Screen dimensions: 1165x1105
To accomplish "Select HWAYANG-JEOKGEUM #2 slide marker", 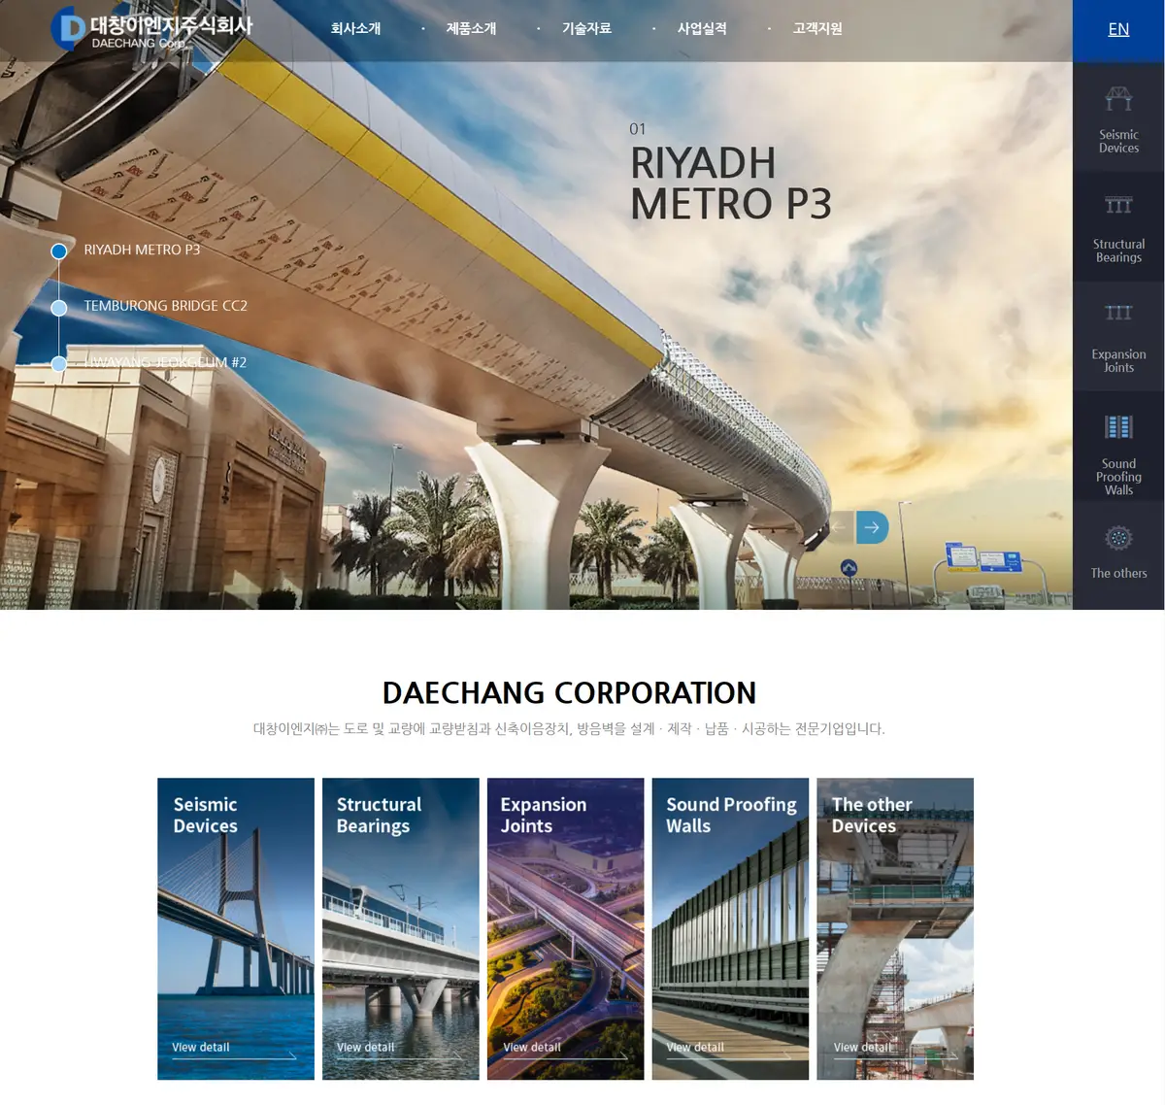I will (58, 364).
